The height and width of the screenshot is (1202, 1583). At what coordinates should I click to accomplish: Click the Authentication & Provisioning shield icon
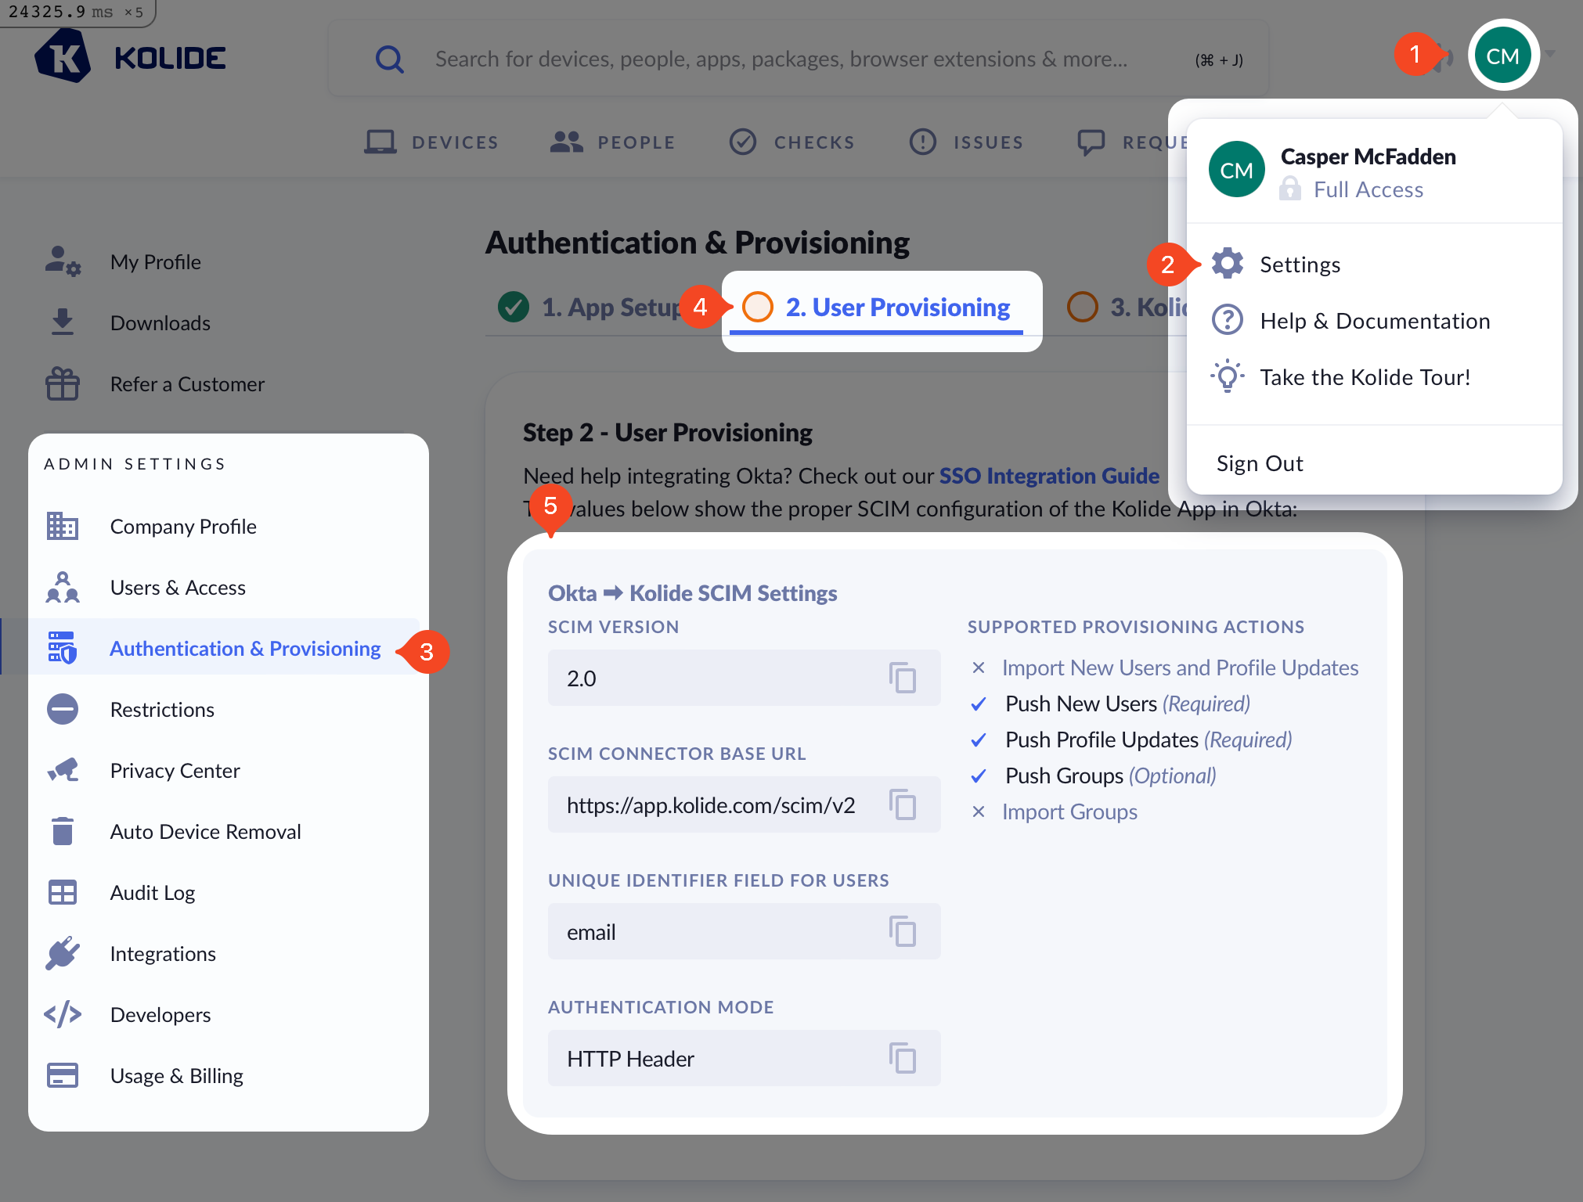(x=62, y=648)
